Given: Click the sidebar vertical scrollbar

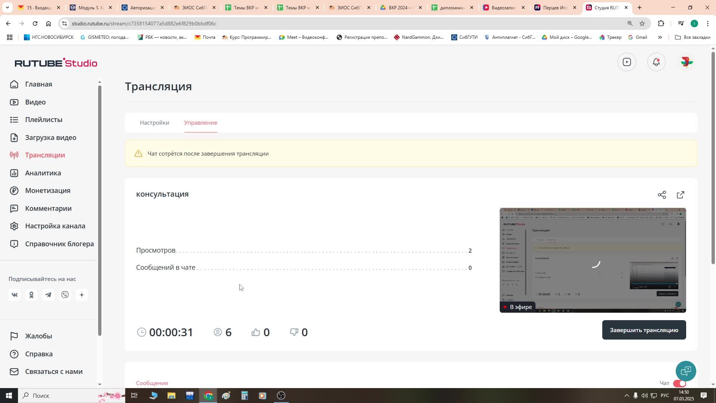Looking at the screenshot, I should (100, 209).
